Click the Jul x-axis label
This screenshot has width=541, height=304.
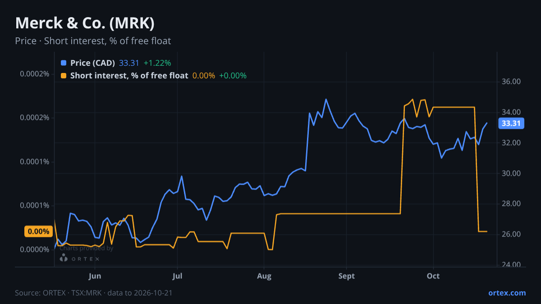[x=178, y=276]
